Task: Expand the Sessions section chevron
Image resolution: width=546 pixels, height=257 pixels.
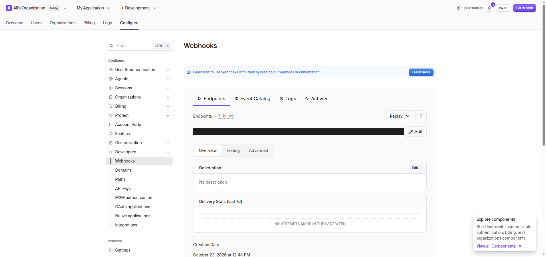Action: 168,88
